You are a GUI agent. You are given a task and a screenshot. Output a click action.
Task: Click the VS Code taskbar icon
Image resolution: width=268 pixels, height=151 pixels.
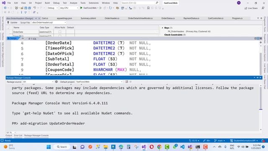(183, 147)
